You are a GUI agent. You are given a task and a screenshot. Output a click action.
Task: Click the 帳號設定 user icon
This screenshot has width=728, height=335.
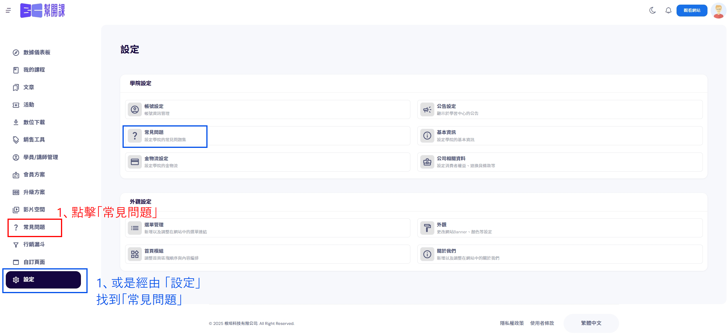[x=135, y=109]
